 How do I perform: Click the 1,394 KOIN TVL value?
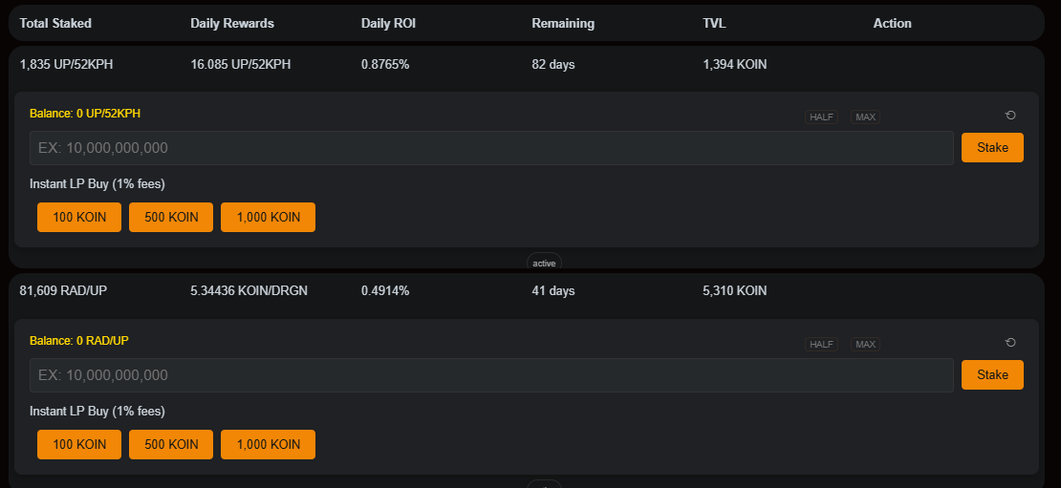tap(735, 65)
